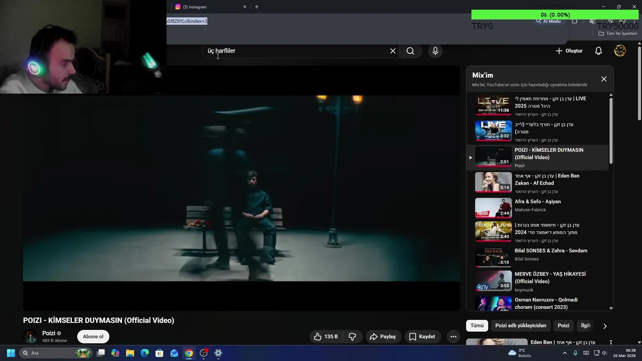The width and height of the screenshot is (642, 361).
Task: Open options for the Eden Ben recommendation
Action: click(x=611, y=342)
